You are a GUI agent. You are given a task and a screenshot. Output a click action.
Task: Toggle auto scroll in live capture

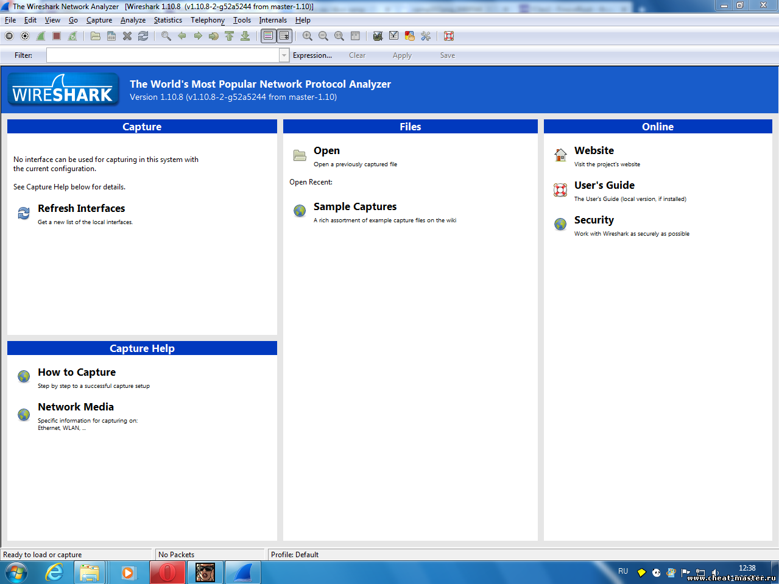click(x=284, y=36)
